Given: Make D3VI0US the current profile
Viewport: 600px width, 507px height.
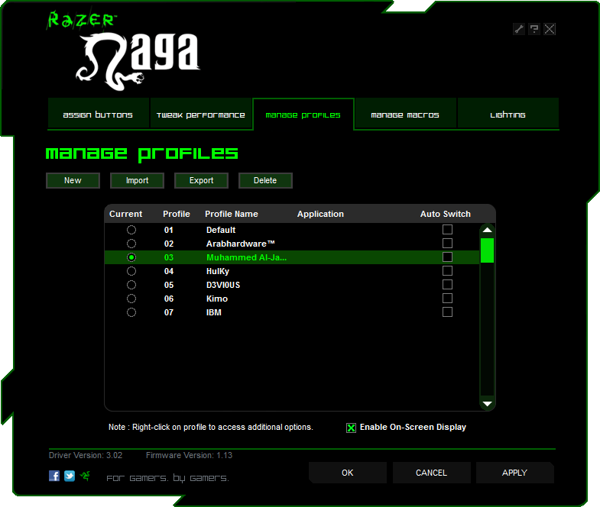Looking at the screenshot, I should click(x=131, y=285).
